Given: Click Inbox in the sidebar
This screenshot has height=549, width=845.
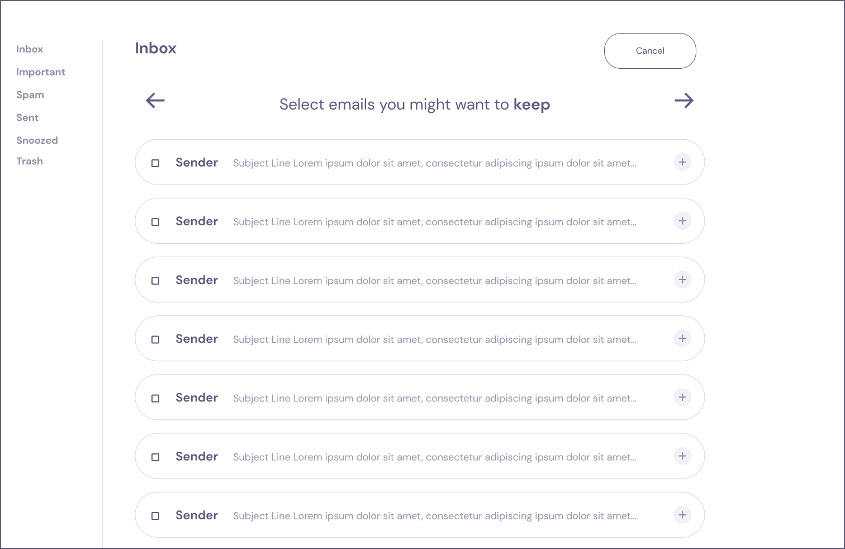Looking at the screenshot, I should pos(30,49).
